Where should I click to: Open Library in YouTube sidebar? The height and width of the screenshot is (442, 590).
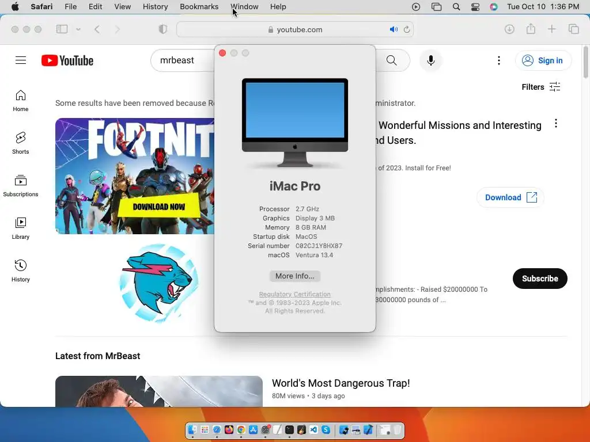coord(21,228)
